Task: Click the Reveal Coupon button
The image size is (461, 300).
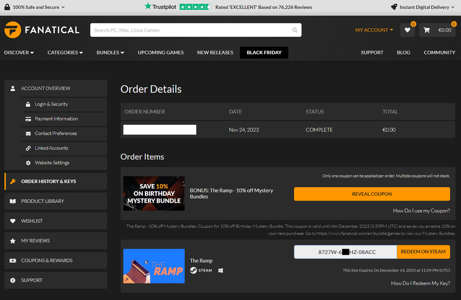Action: [372, 194]
